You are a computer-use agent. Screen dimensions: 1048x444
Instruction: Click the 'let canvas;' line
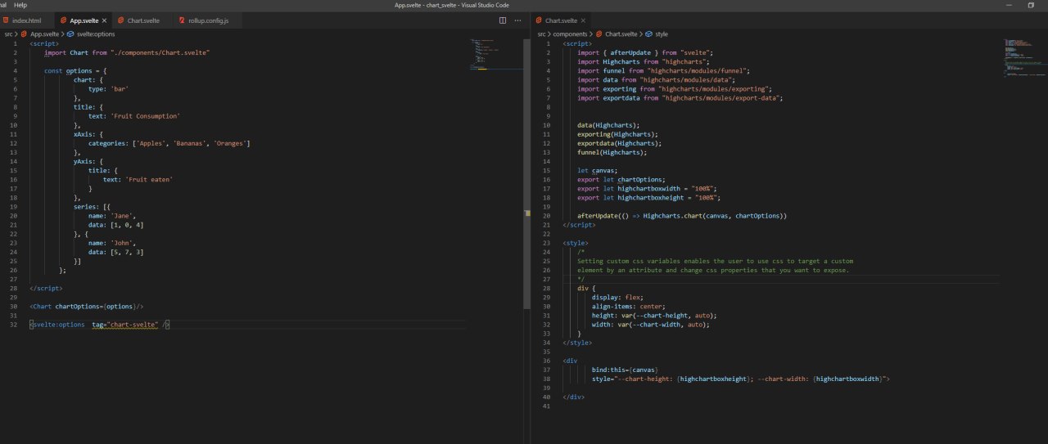click(x=598, y=170)
